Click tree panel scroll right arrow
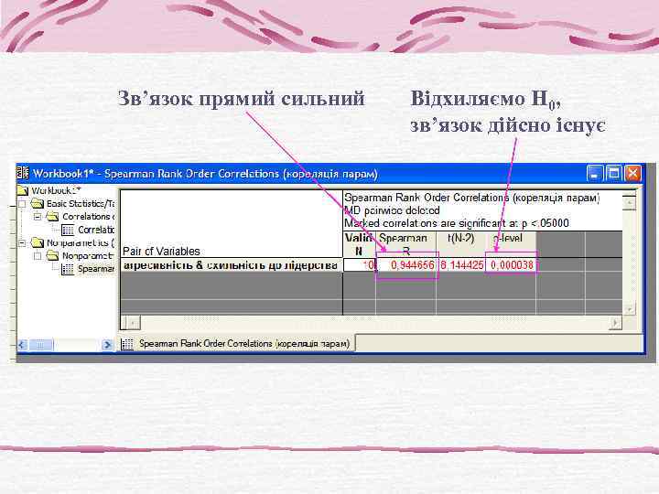This screenshot has width=659, height=494. click(x=108, y=345)
